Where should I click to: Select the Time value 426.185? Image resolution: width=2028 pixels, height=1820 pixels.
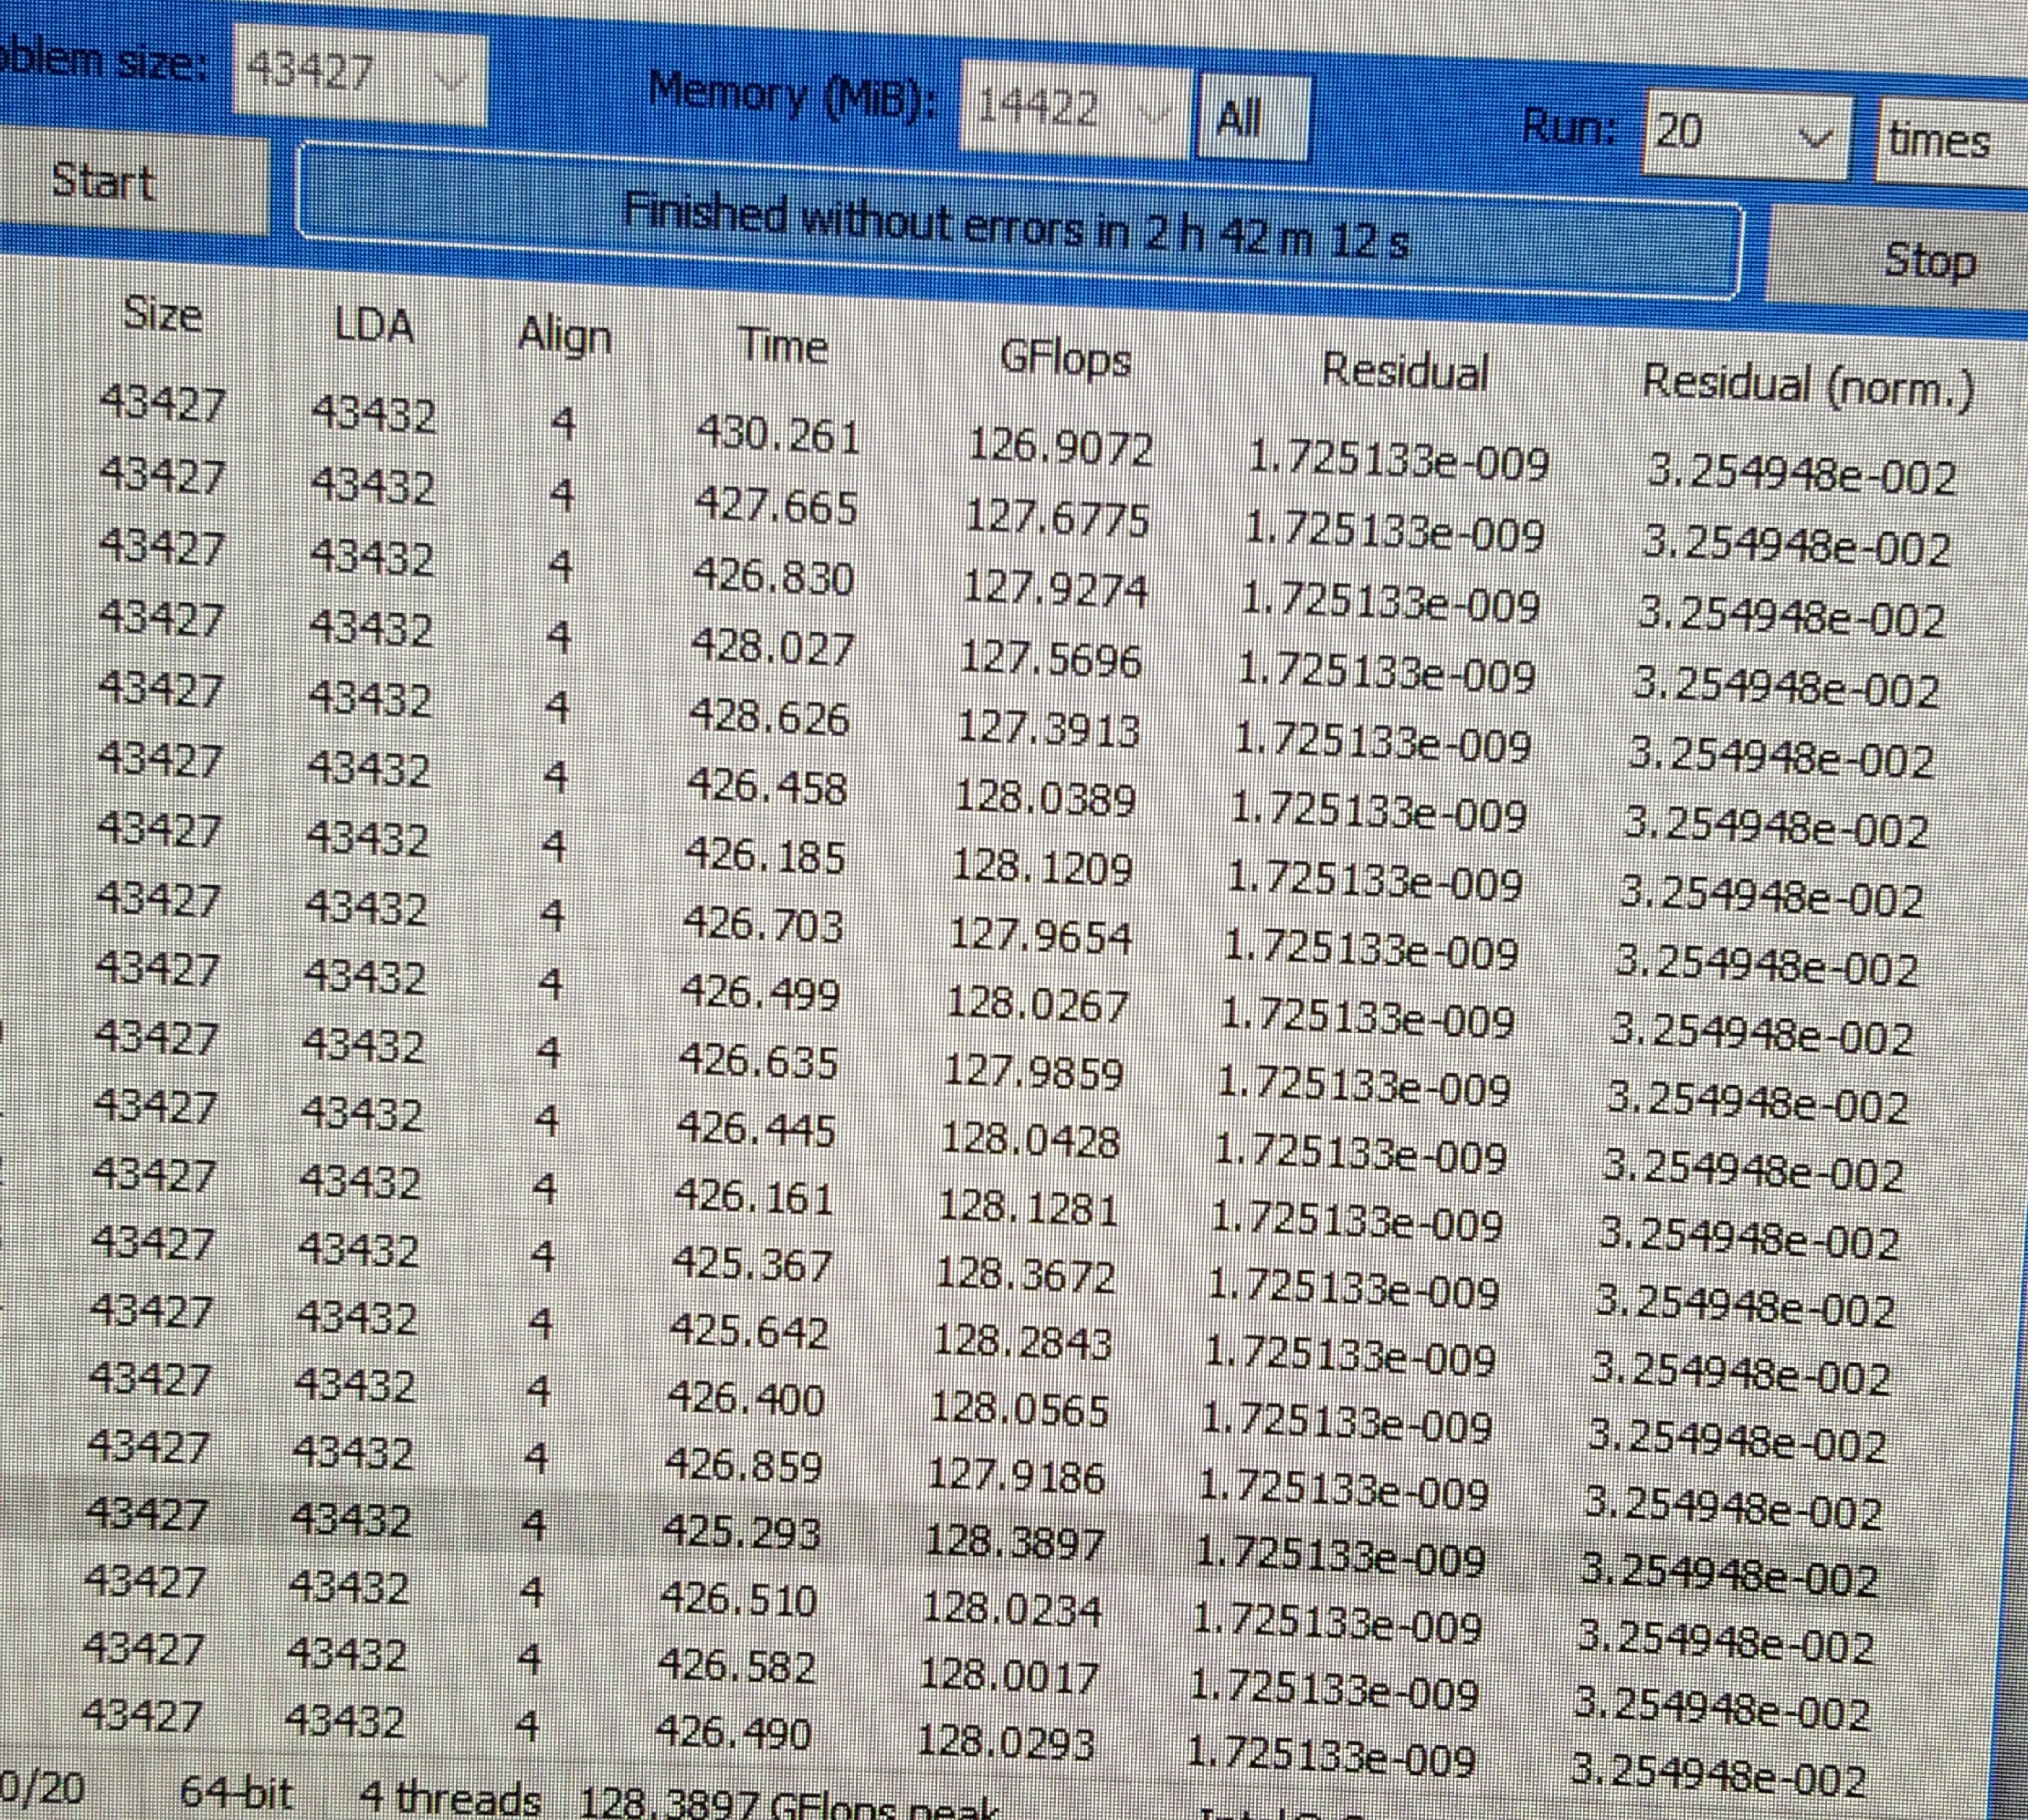point(766,857)
